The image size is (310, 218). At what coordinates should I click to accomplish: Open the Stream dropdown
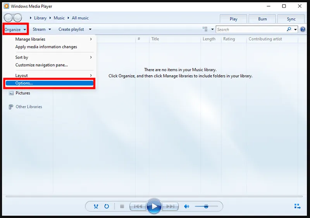coord(42,29)
